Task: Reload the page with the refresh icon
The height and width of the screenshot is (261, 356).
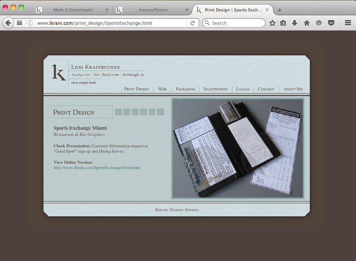Action: (x=193, y=23)
